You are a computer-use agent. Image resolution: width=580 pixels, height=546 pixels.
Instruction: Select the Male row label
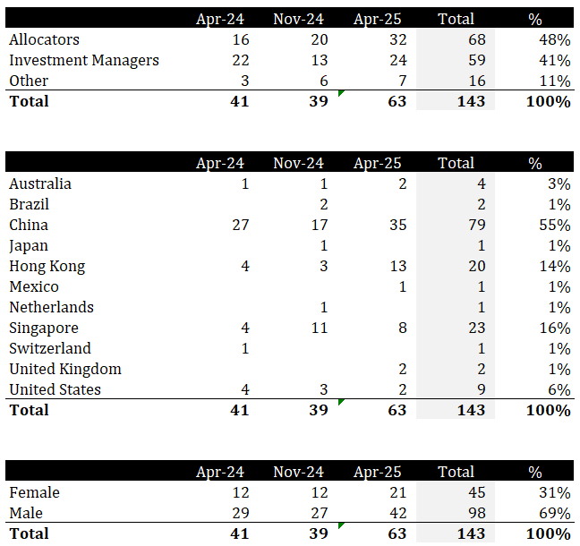[26, 513]
